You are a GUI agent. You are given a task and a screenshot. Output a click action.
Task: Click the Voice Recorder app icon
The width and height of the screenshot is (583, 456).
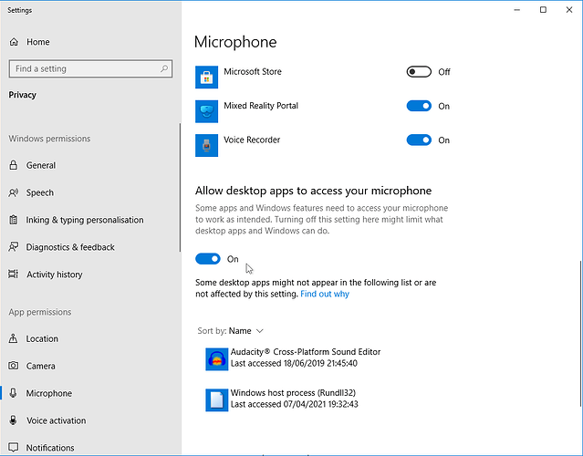[x=208, y=145]
